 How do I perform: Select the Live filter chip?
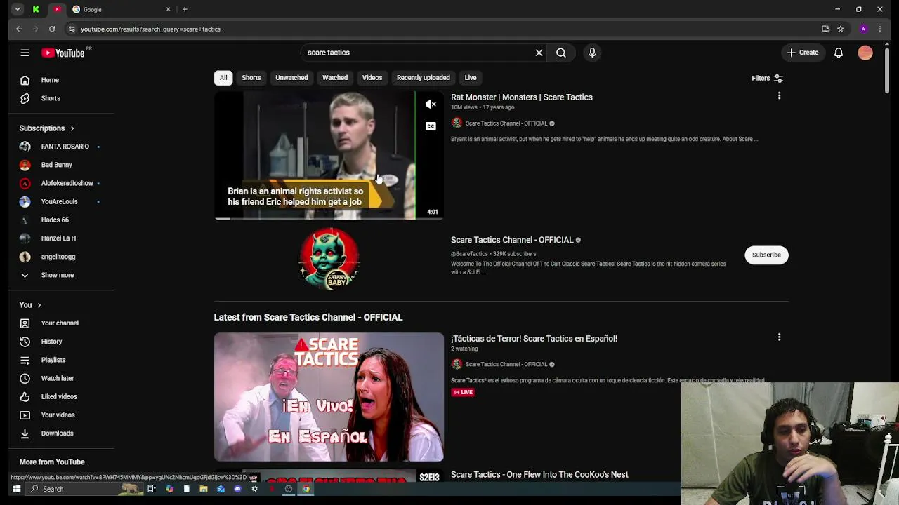[x=471, y=78]
